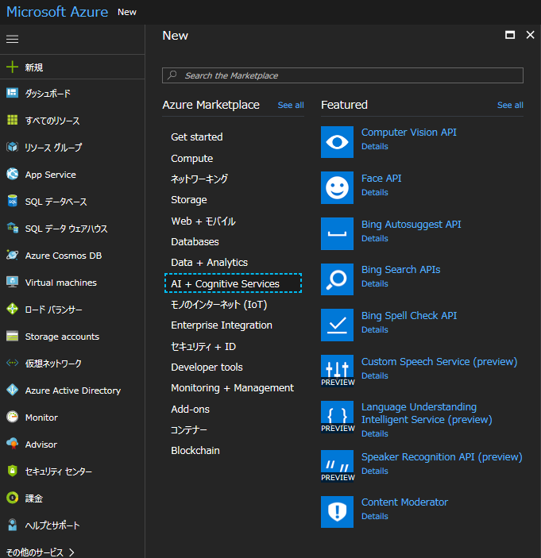Open the Speaker Recognition API (preview) link
Image resolution: width=541 pixels, height=558 pixels.
tap(442, 457)
